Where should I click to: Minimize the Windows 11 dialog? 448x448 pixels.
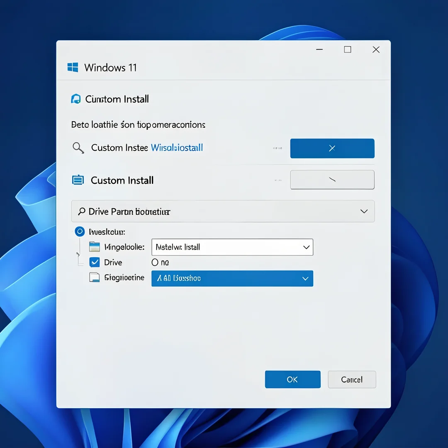pos(319,49)
